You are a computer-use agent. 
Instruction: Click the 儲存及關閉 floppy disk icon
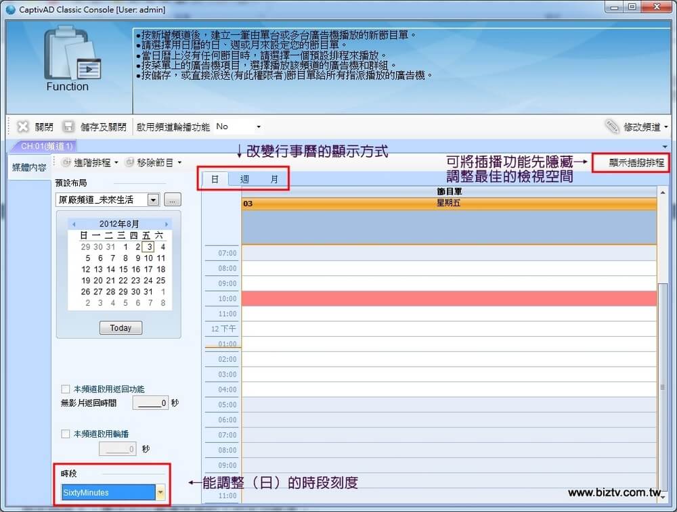(x=68, y=126)
